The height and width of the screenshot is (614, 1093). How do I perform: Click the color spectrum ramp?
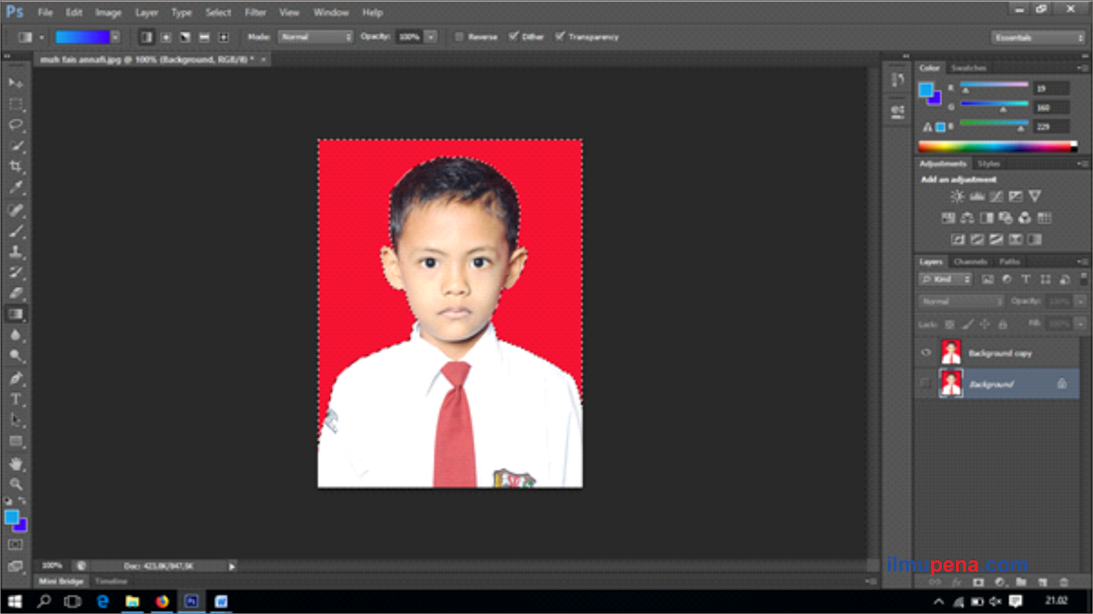[x=997, y=146]
